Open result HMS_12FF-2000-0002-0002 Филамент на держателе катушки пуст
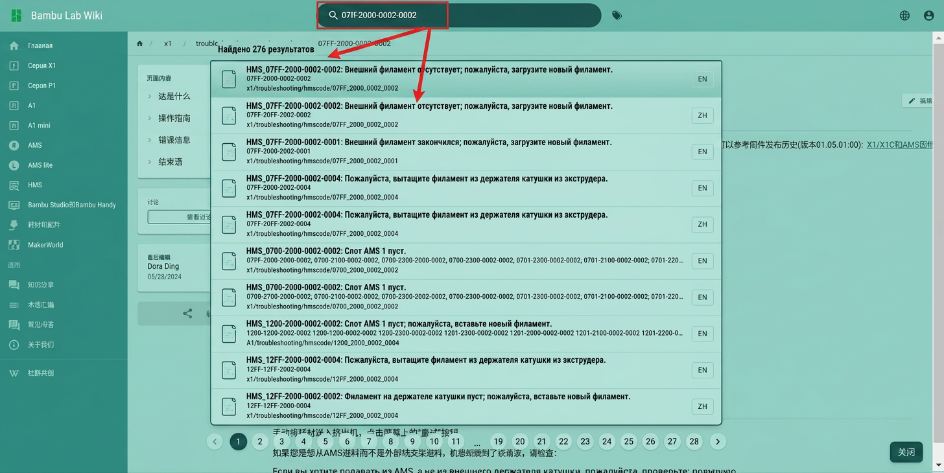This screenshot has height=473, width=944. (x=466, y=406)
